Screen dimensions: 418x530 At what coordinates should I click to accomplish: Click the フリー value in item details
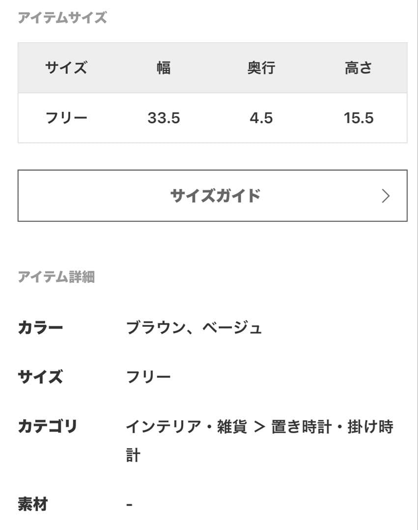(148, 377)
